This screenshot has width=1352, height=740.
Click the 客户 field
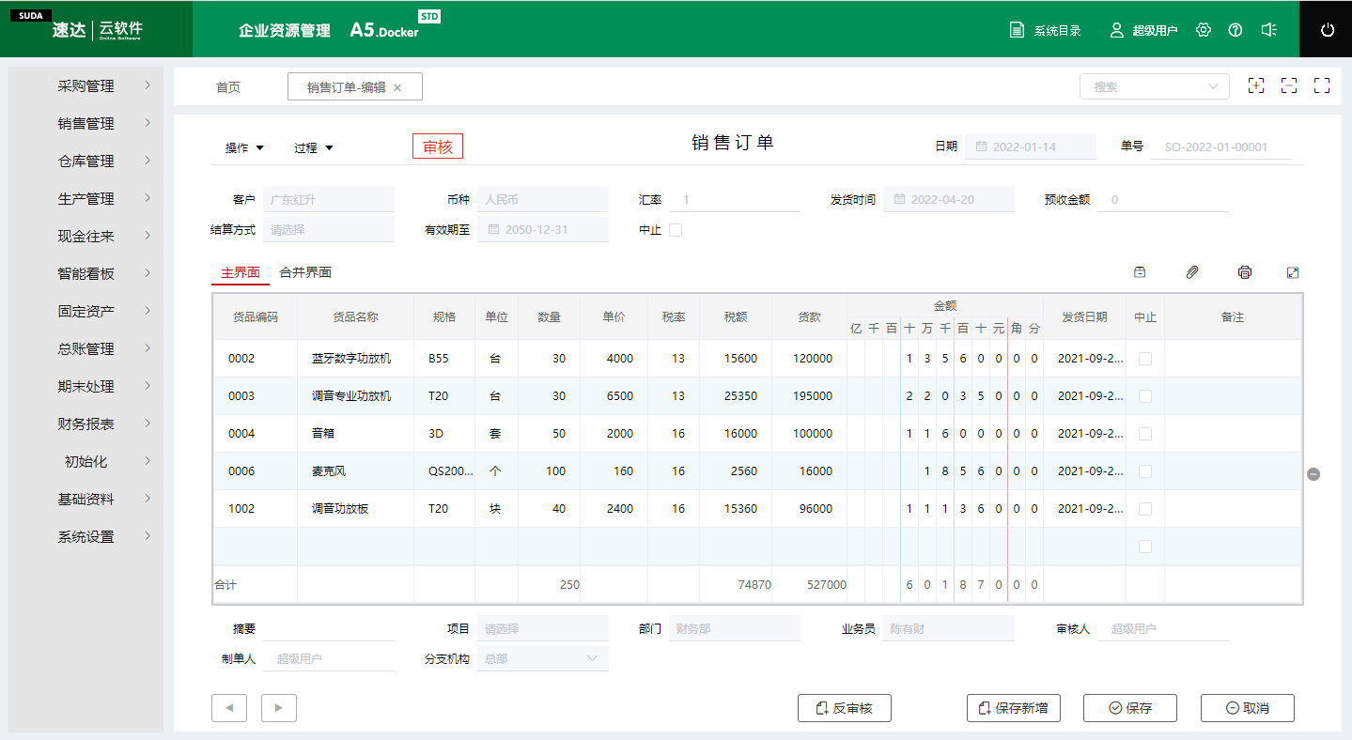point(329,199)
